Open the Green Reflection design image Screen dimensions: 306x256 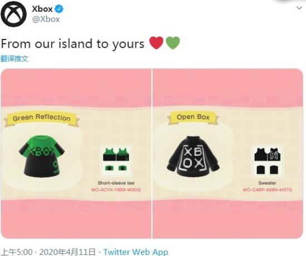click(x=76, y=154)
